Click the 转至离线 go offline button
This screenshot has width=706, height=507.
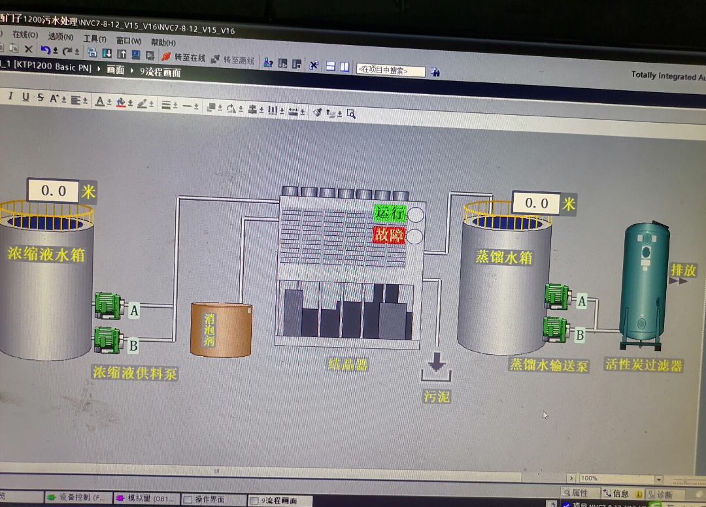233,59
